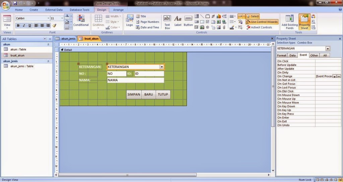Viewport: 343px width, 182px height.
Task: Open Gridlines Style dropdown
Action: point(113,22)
